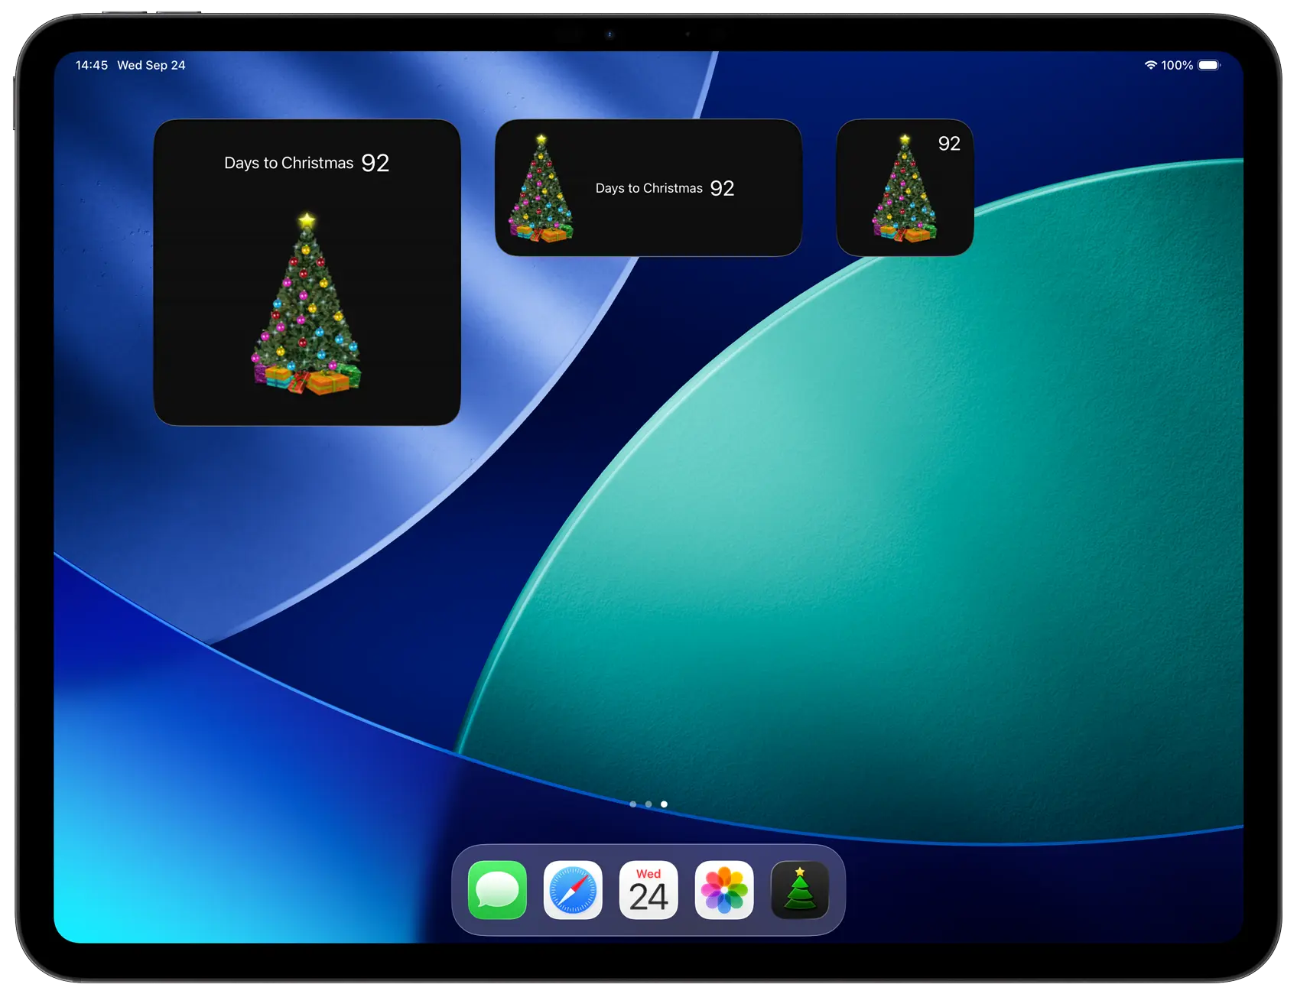This screenshot has height=994, width=1297.
Task: Open the large Days to Christmas widget
Action: (x=307, y=271)
